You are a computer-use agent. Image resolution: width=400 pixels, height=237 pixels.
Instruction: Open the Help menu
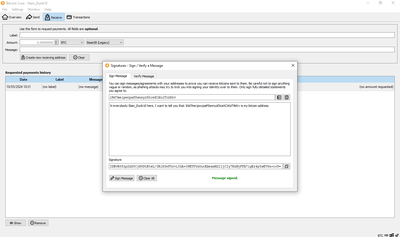48,9
